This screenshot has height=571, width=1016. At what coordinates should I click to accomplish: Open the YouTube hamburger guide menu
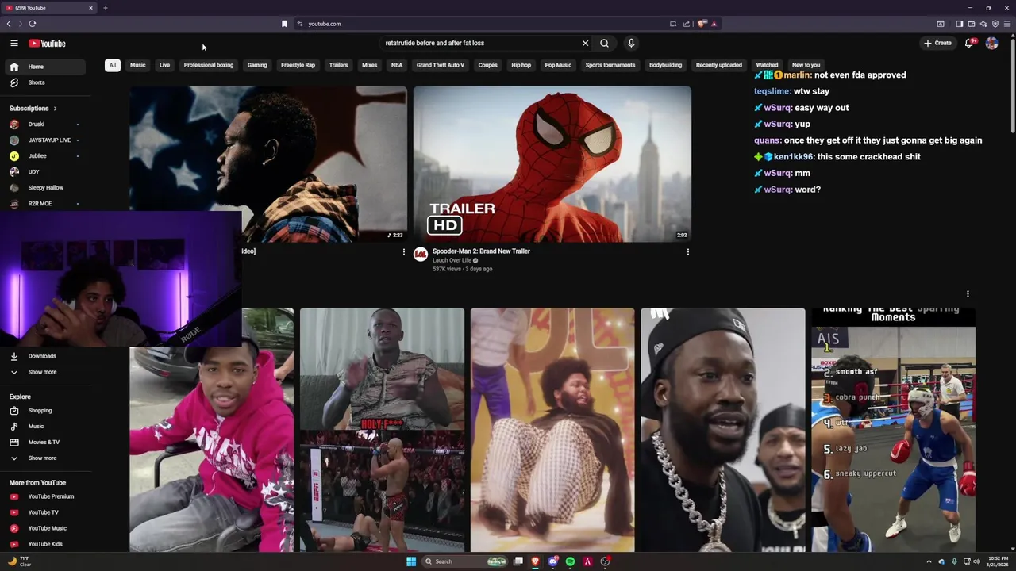click(14, 44)
